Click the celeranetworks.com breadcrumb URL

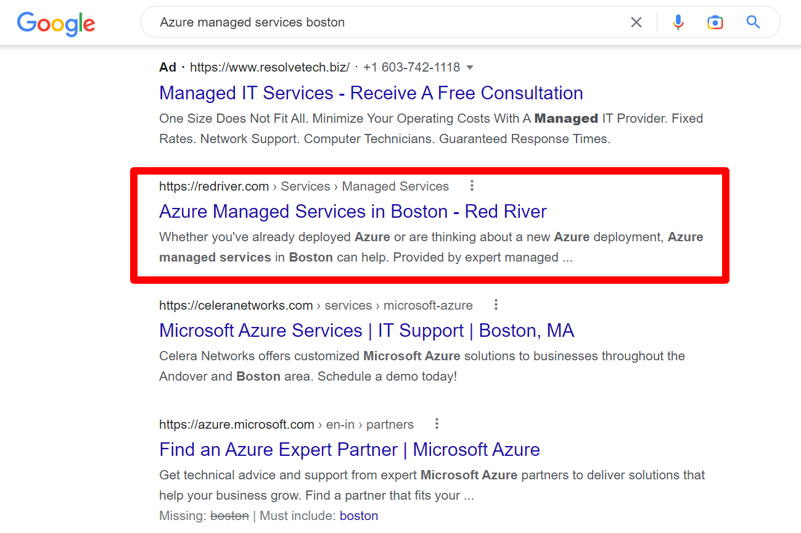tap(236, 305)
